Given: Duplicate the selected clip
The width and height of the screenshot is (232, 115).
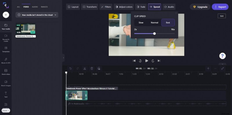Looking at the screenshot, I should (x=99, y=68).
